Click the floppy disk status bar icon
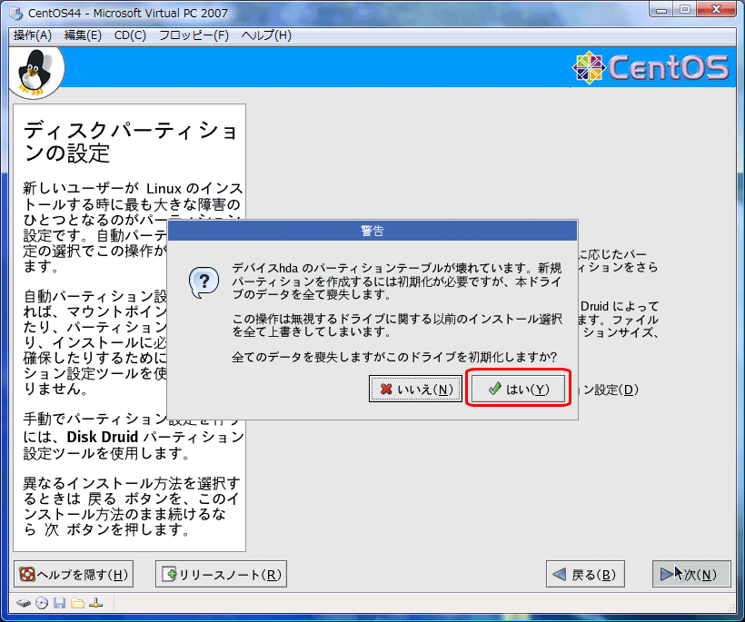 (59, 604)
